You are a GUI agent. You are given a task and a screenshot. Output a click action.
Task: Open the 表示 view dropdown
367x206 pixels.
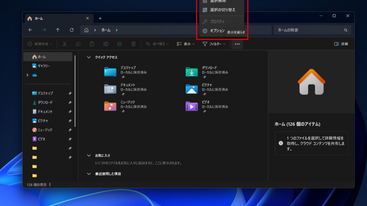186,44
